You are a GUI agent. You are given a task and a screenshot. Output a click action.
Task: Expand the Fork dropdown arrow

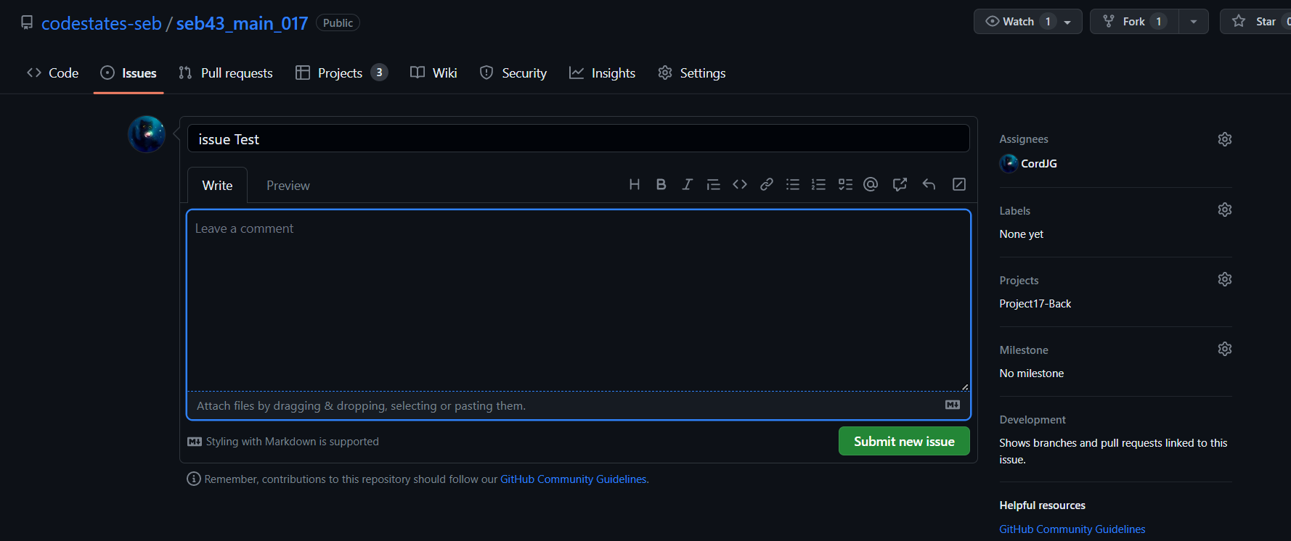[x=1194, y=22]
